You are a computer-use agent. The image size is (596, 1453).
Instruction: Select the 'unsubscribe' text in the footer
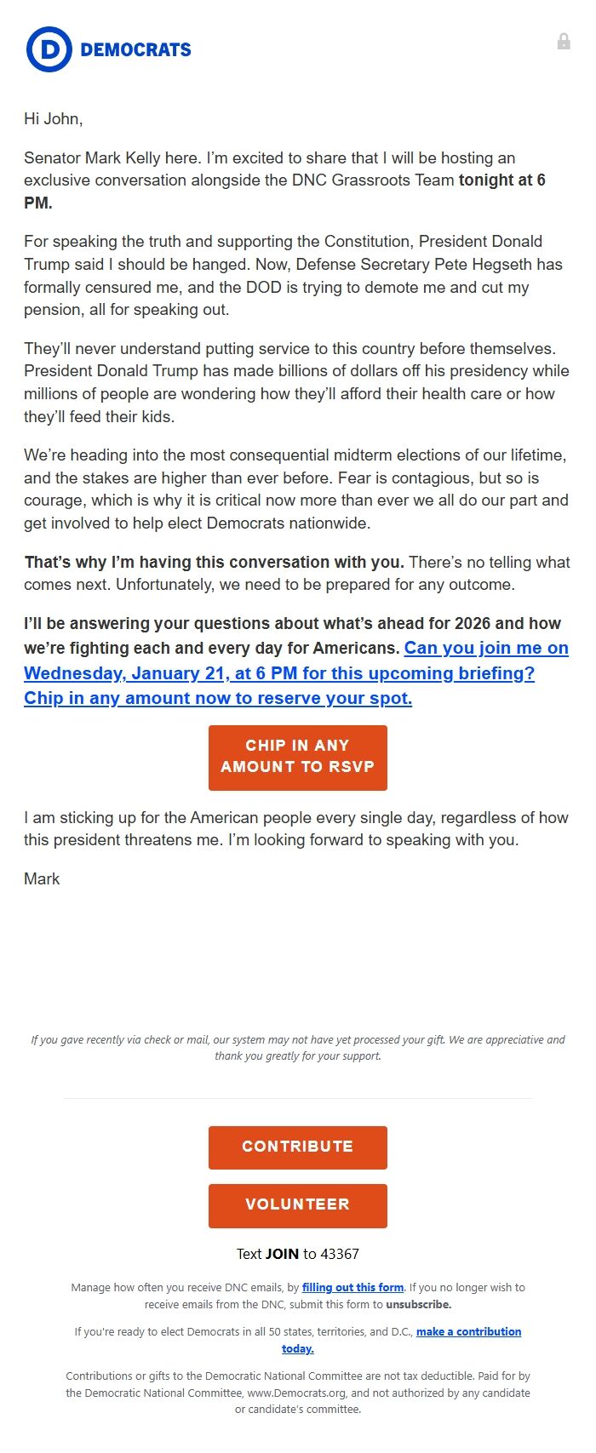click(419, 1303)
